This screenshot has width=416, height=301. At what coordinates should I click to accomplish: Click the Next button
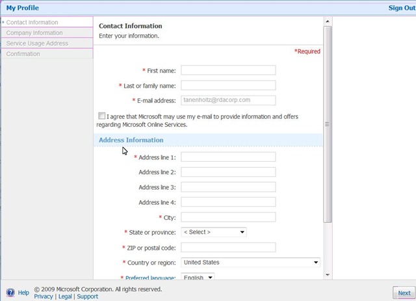tap(404, 293)
